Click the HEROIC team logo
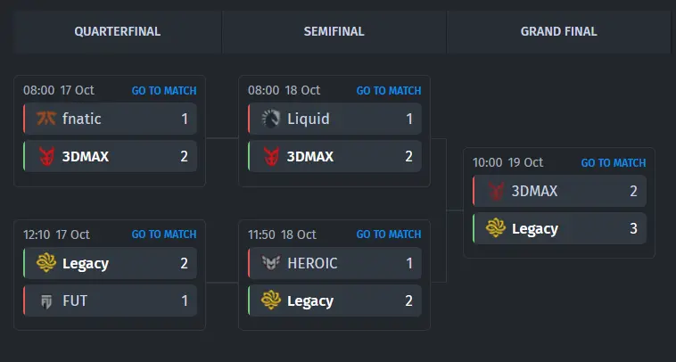This screenshot has width=676, height=362. [270, 263]
